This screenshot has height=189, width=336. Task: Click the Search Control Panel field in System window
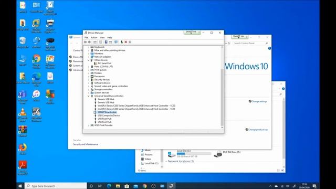coord(251,43)
